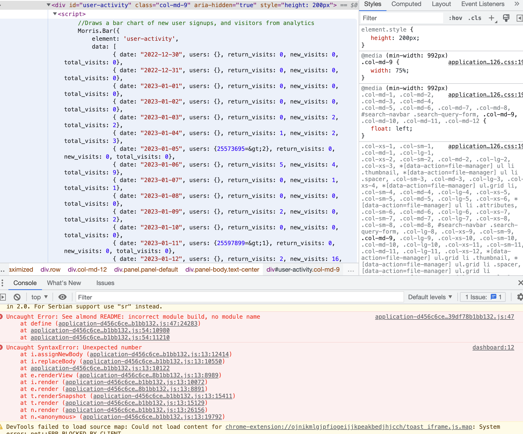The height and width of the screenshot is (434, 523).
Task: Show the console sidebar
Action: click(3, 297)
